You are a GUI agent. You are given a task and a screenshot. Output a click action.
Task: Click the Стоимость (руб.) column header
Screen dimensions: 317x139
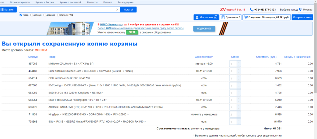tap(266, 57)
